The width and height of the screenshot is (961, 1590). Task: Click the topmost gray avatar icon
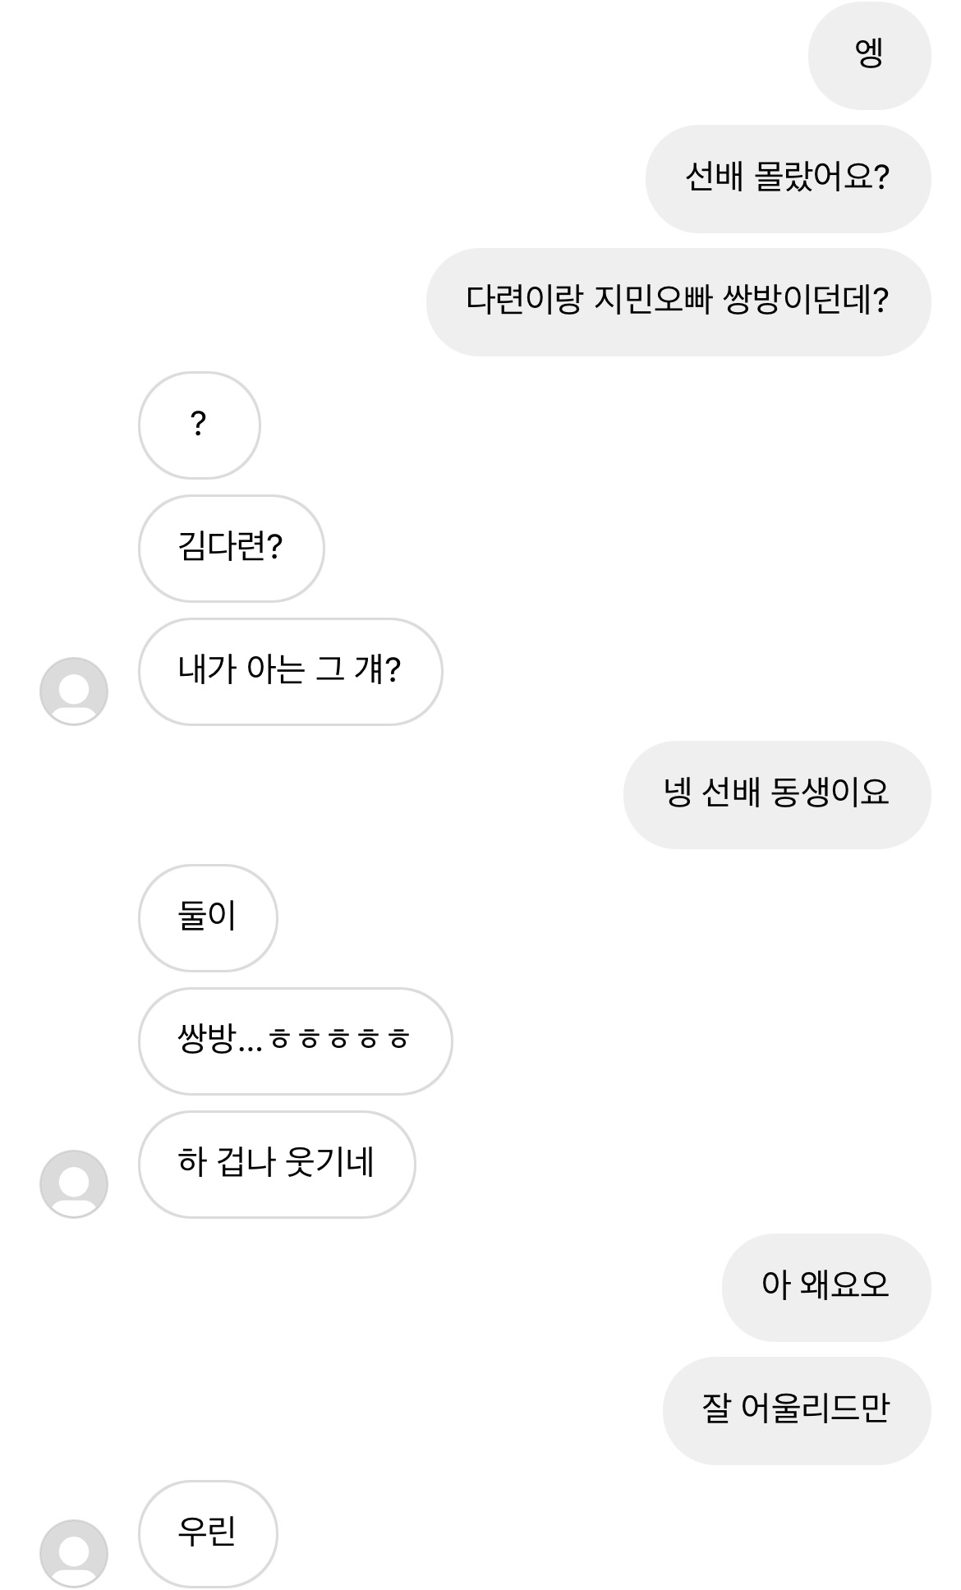[x=74, y=691]
